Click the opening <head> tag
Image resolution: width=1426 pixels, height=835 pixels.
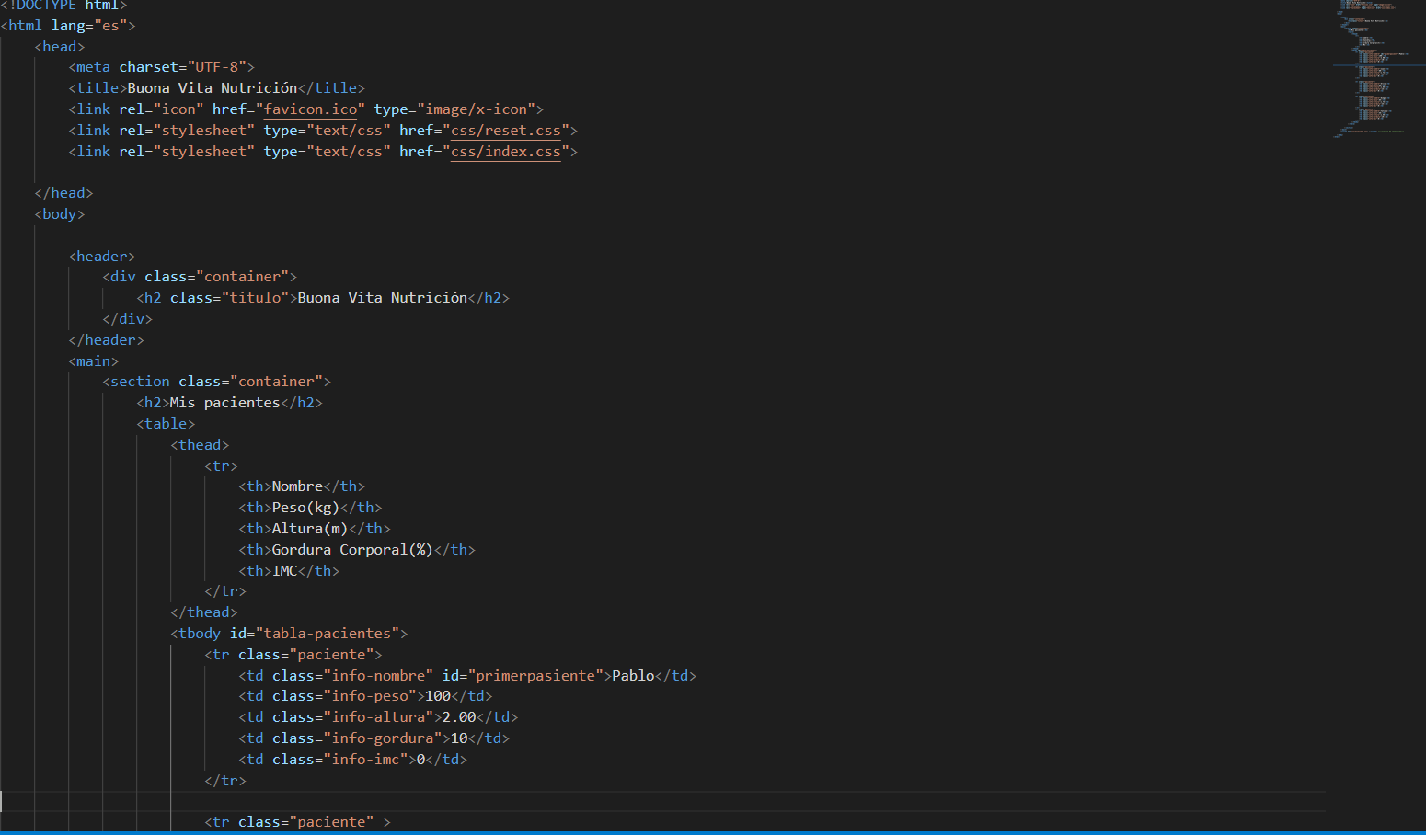click(60, 47)
